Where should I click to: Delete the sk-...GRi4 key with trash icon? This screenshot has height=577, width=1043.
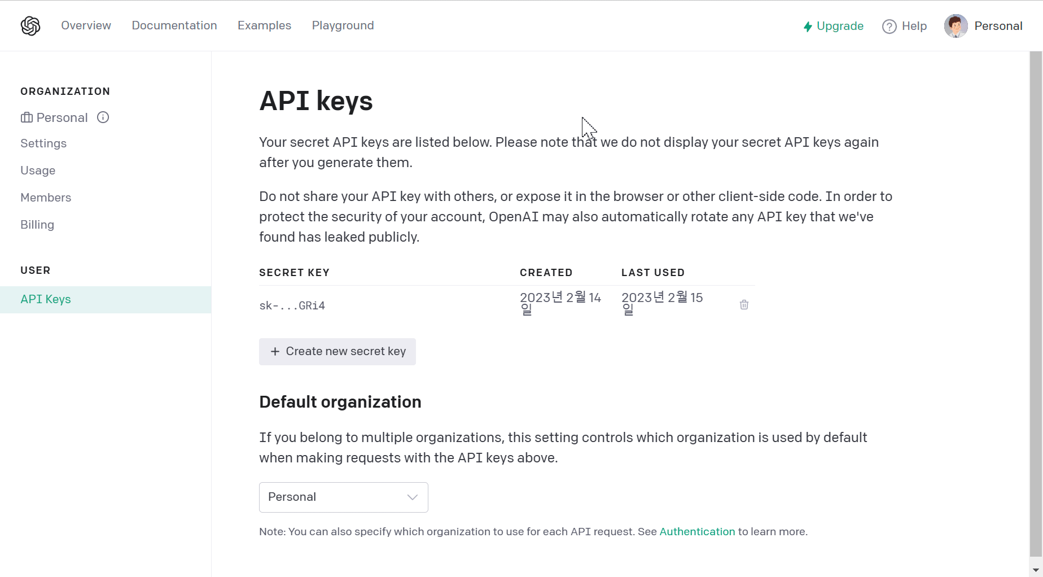tap(744, 305)
